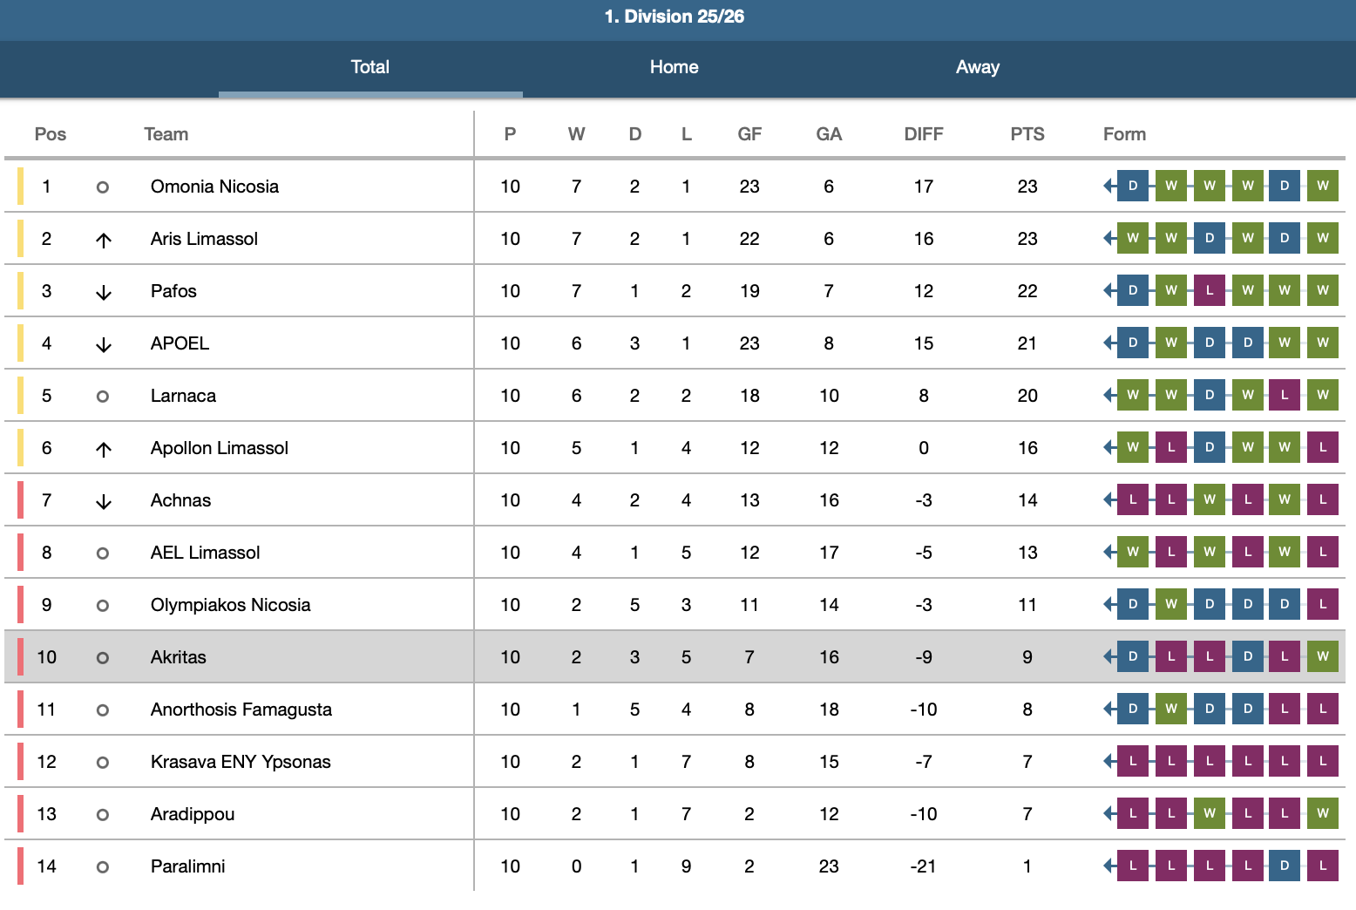Click the no-change circle beside Omonia Nicosia

tap(103, 187)
